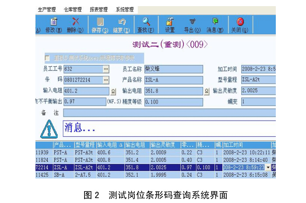Sort by the 输入电阻 column header
Viewport: 306px width, 203px height.
[110, 145]
